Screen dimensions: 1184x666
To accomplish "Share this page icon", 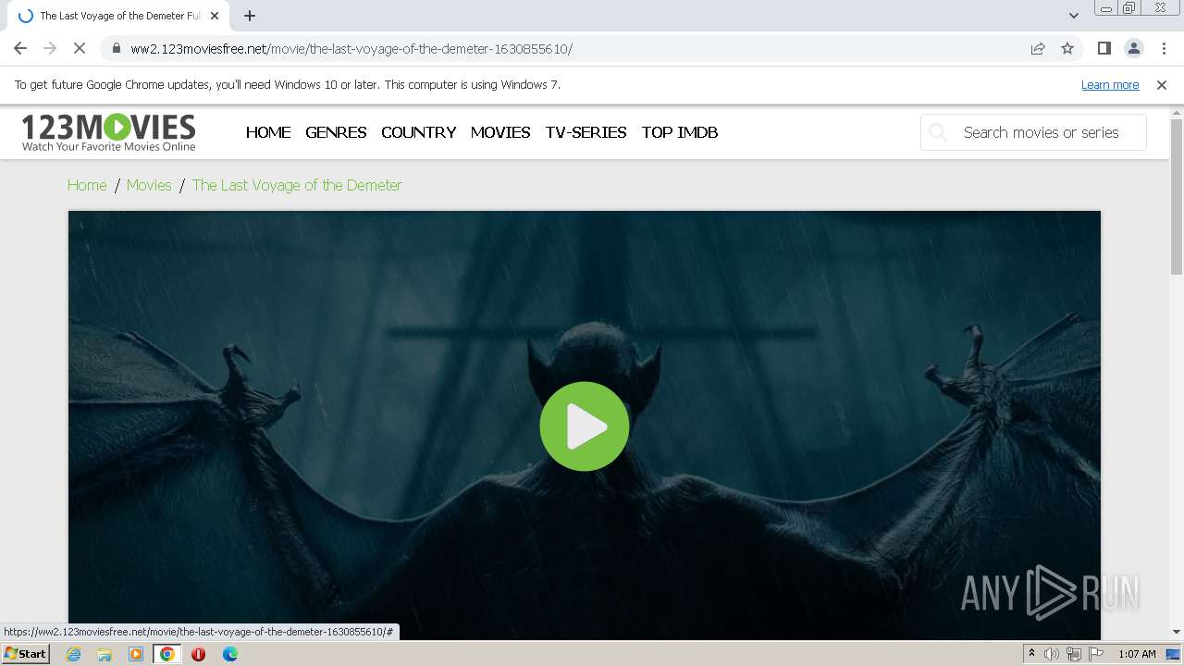I will (x=1038, y=48).
